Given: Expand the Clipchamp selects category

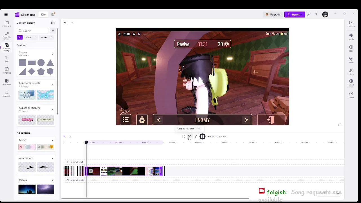Looking at the screenshot, I should 52,85.
